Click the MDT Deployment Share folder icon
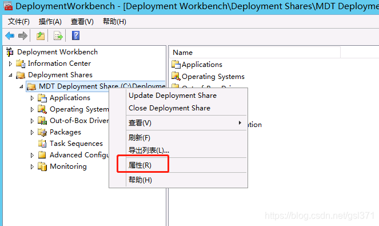 (31, 86)
